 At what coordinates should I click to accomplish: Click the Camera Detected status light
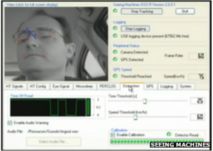click(115, 52)
